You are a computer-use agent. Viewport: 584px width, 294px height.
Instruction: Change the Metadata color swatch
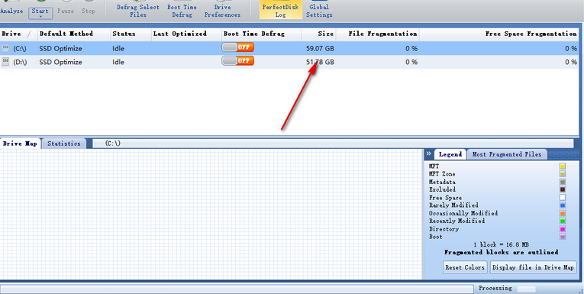[x=563, y=182]
